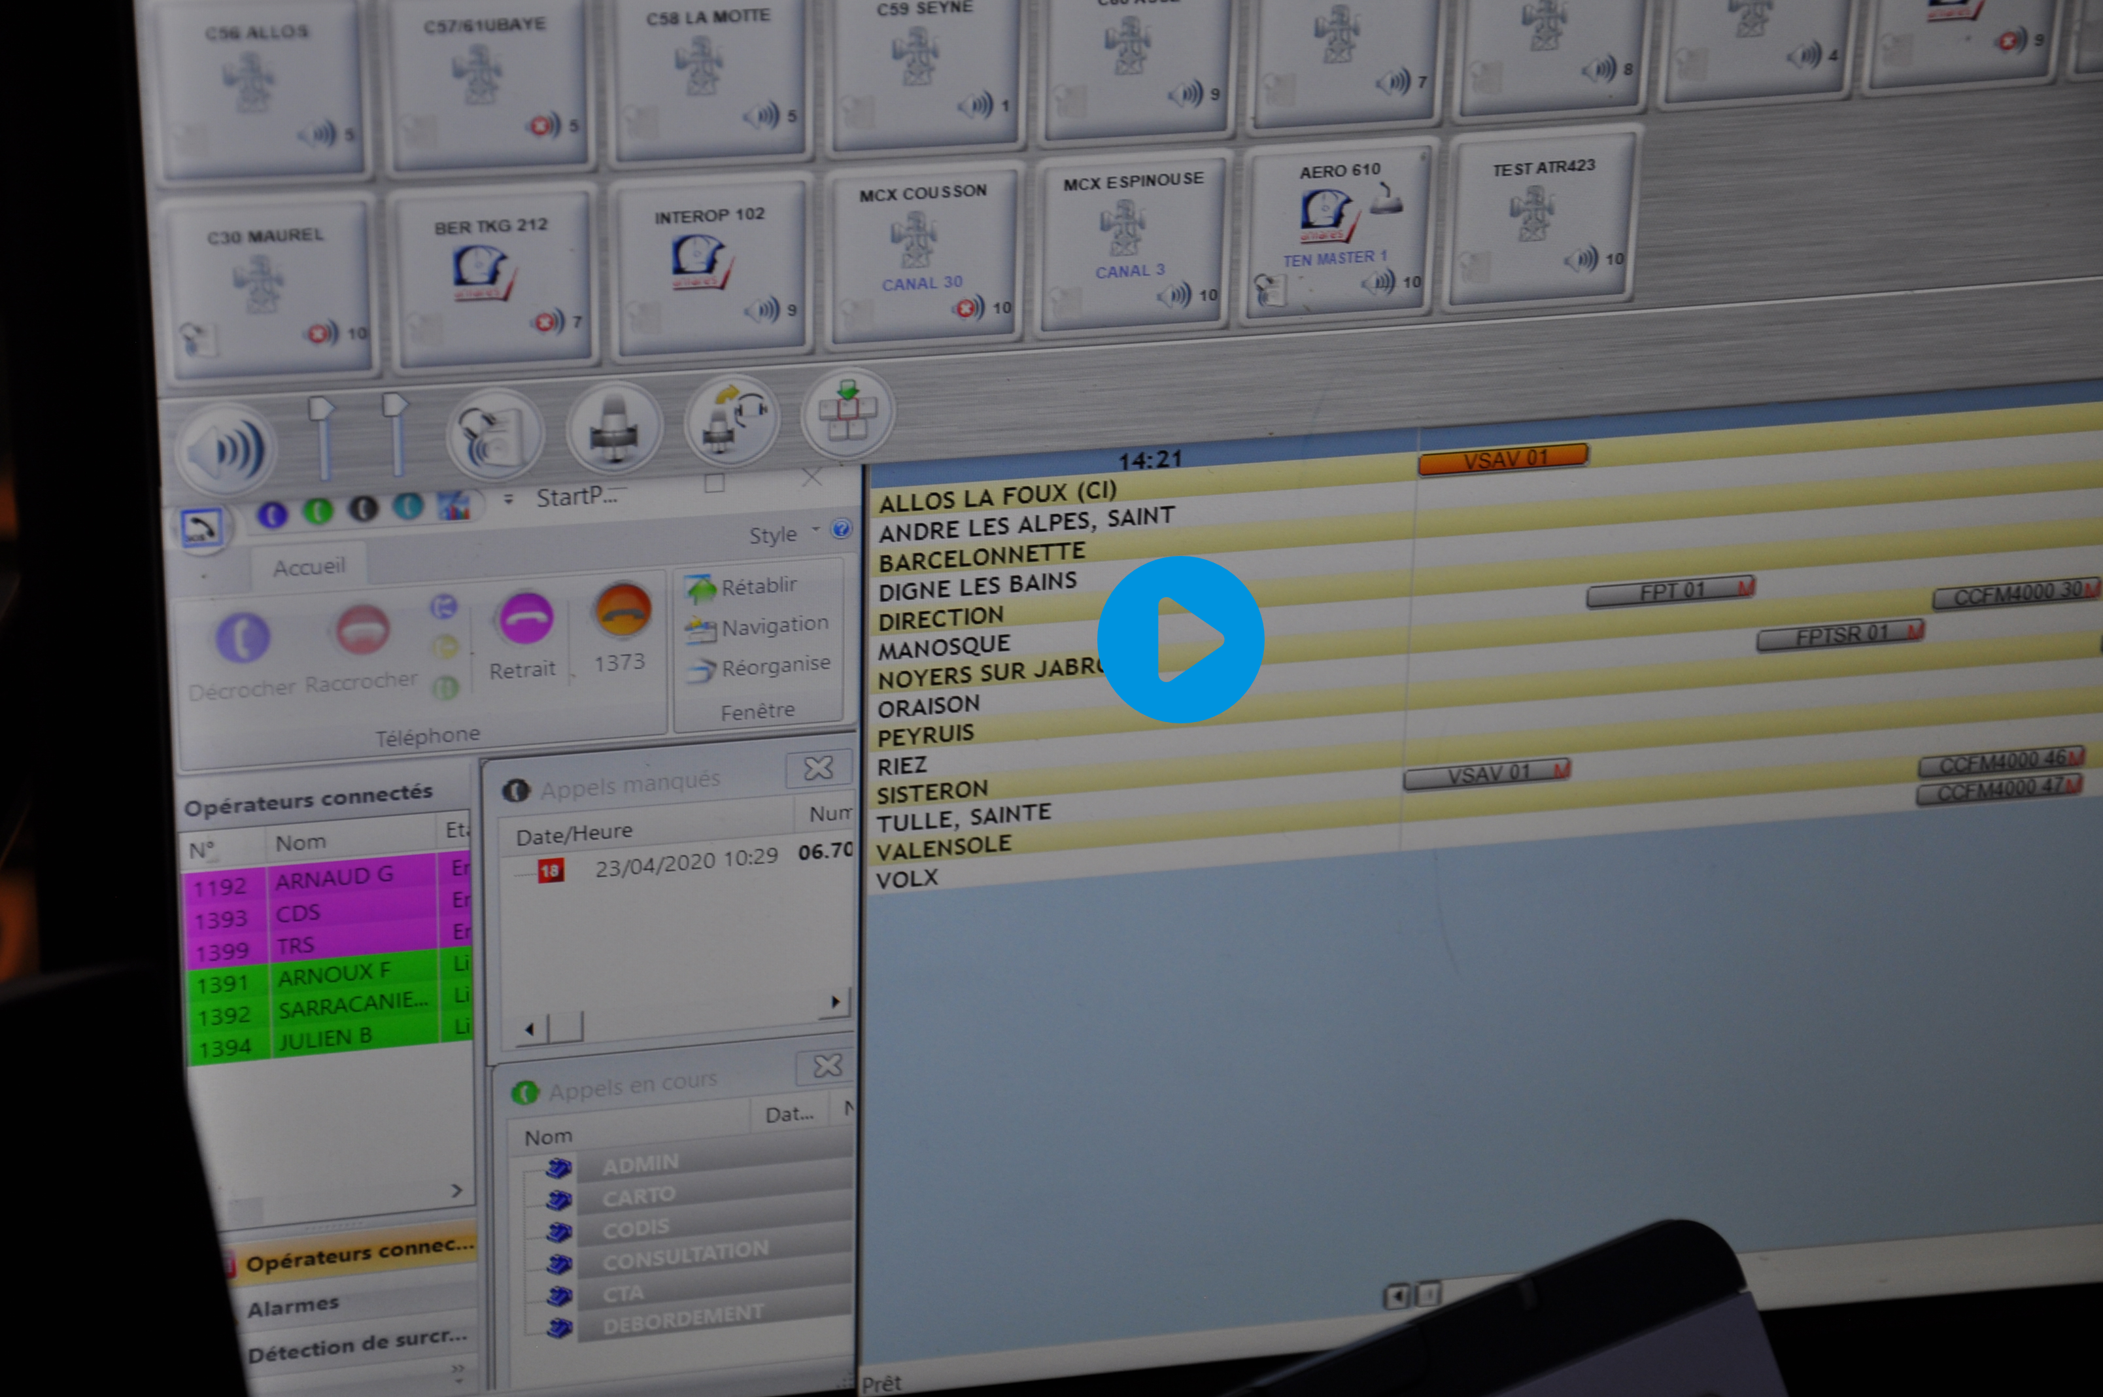Adjust the second volume slider handle

[394, 406]
